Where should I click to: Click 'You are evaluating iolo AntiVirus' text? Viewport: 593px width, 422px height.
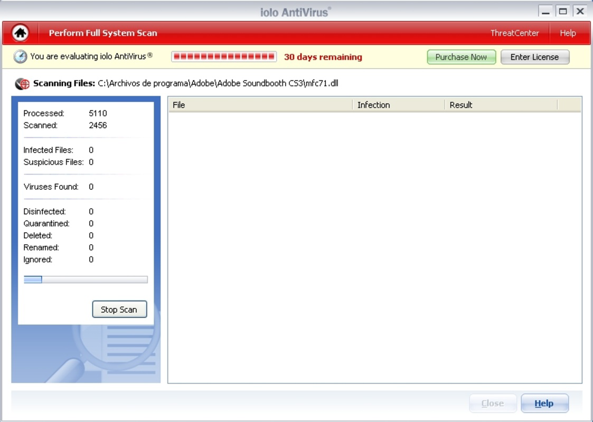pos(91,56)
